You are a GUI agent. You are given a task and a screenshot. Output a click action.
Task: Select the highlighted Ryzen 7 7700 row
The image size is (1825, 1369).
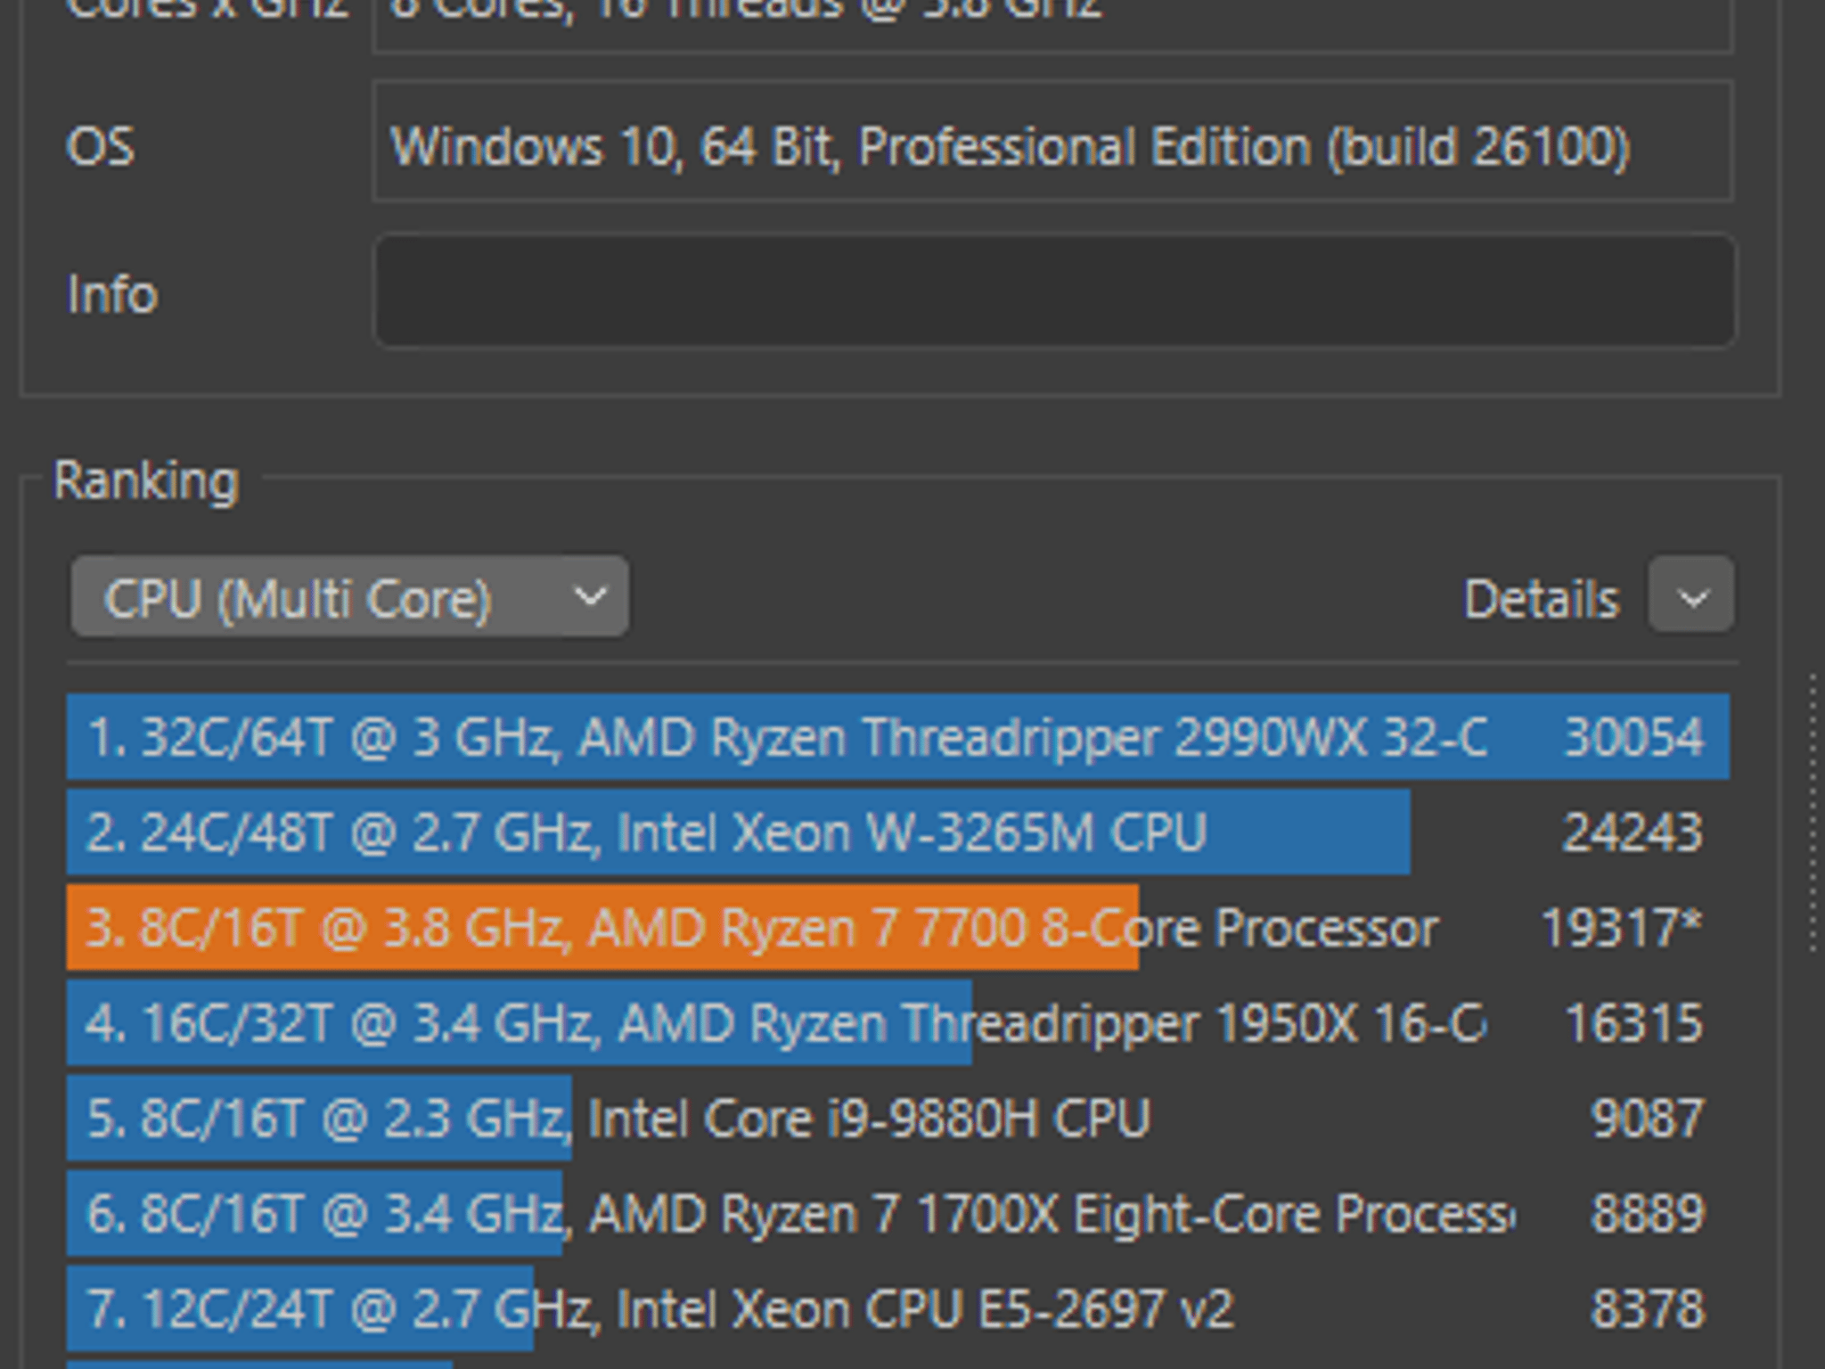(x=898, y=928)
